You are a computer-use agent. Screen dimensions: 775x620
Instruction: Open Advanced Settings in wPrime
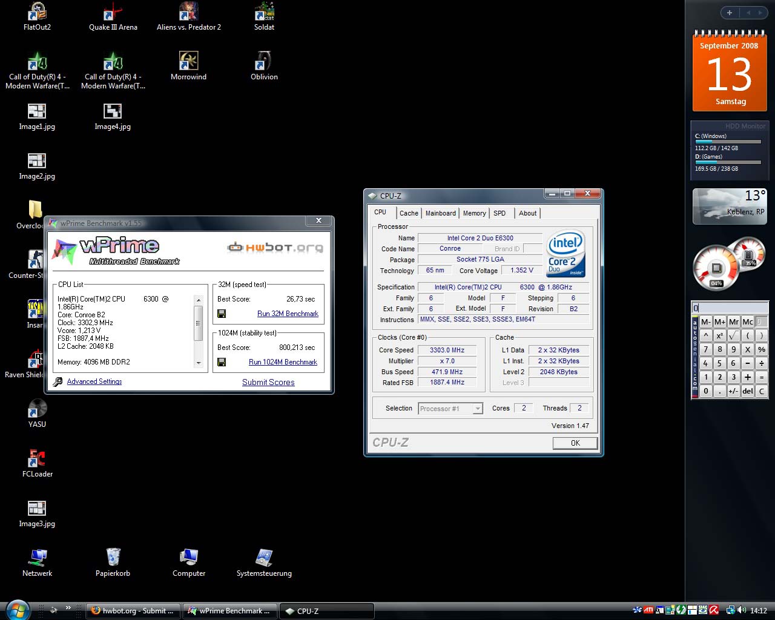click(94, 381)
